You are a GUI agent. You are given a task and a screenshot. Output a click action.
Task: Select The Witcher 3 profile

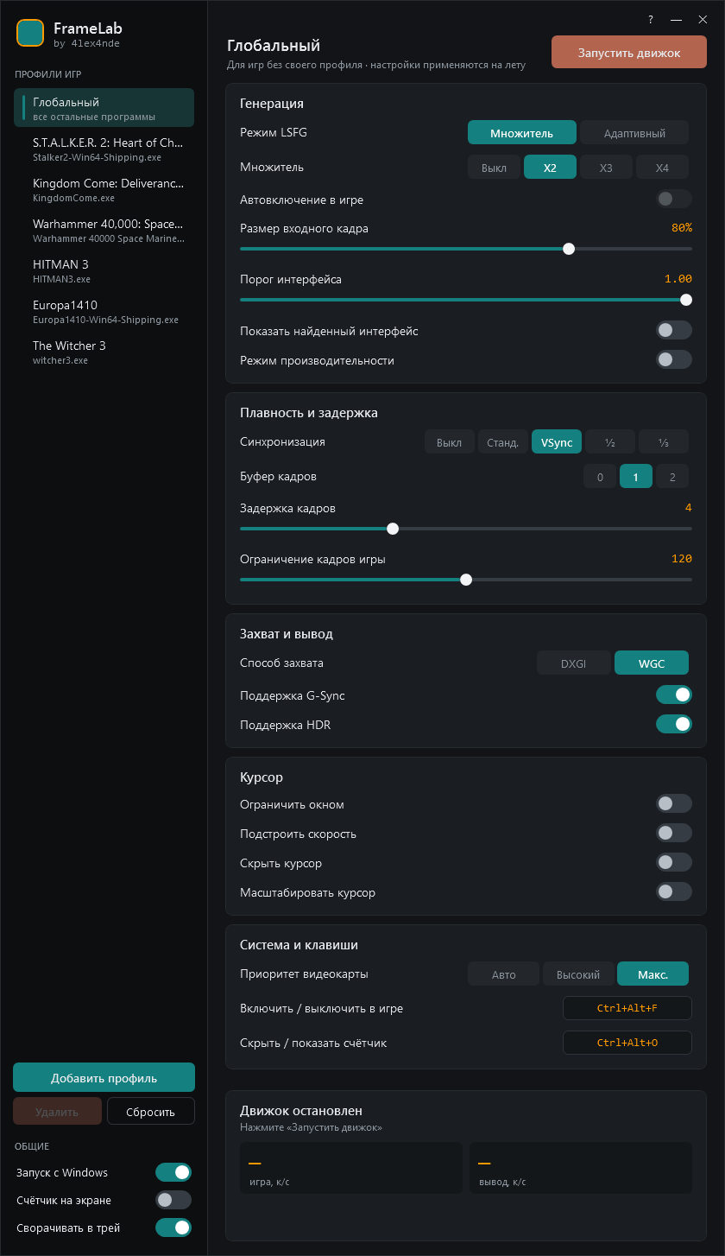(x=104, y=352)
